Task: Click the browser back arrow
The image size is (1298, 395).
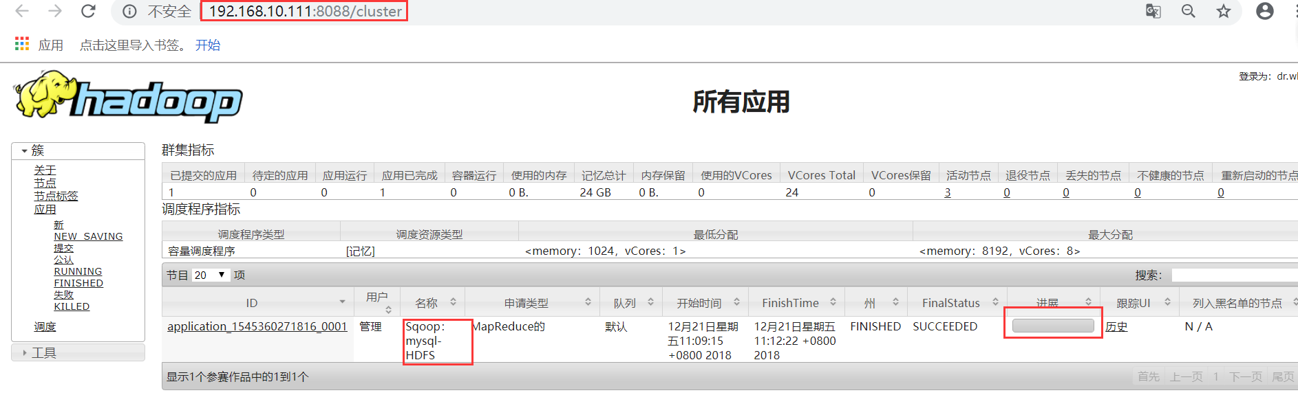Action: tap(22, 11)
